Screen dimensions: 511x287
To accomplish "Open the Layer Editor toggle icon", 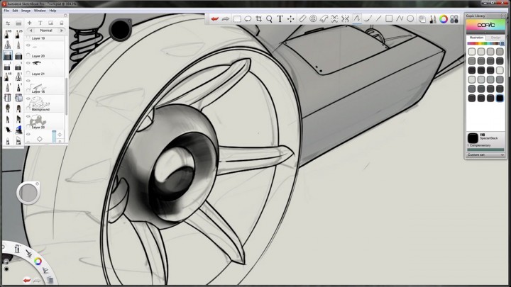I will [x=422, y=19].
